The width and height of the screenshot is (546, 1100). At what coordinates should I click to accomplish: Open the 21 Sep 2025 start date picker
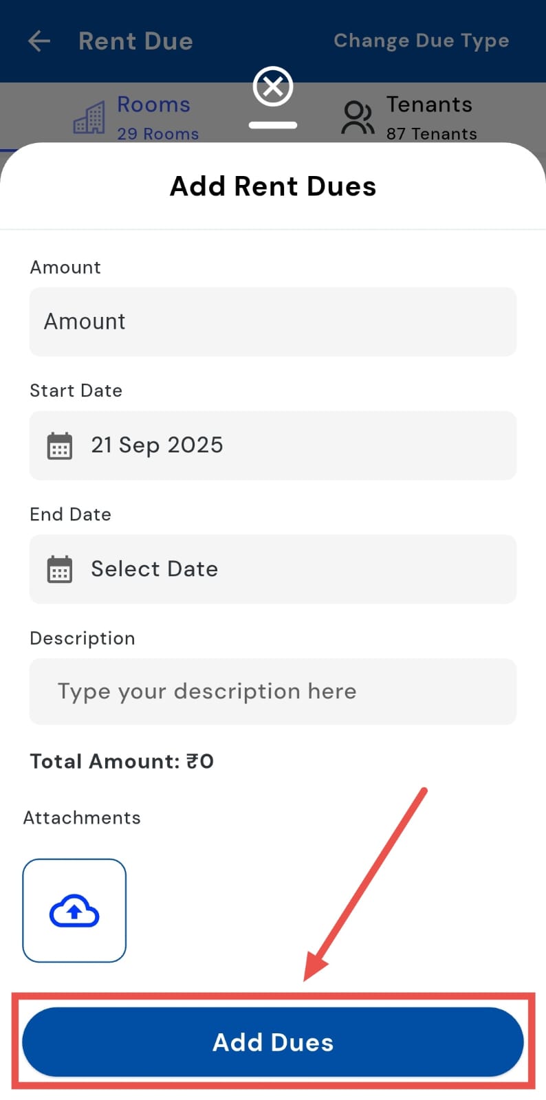click(273, 445)
